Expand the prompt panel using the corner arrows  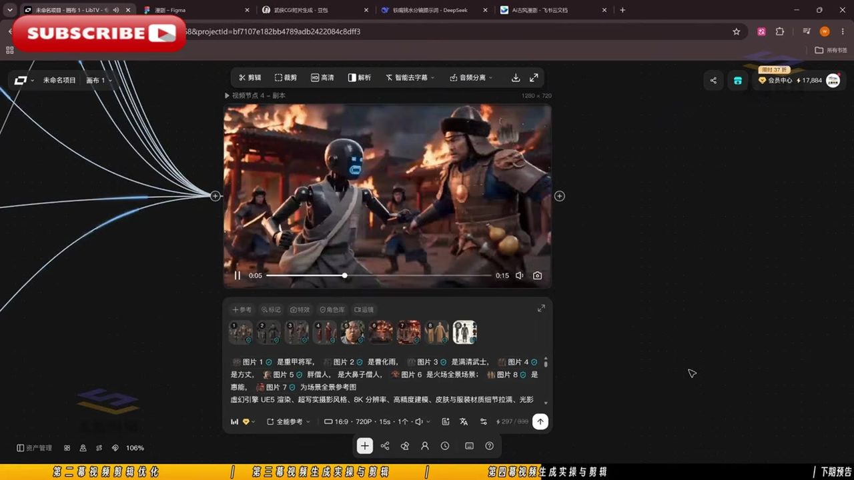point(541,308)
